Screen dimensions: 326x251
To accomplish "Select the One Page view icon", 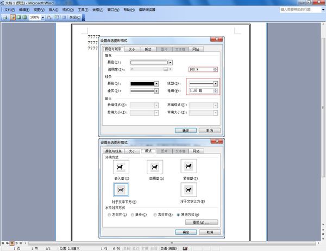I will (18, 17).
